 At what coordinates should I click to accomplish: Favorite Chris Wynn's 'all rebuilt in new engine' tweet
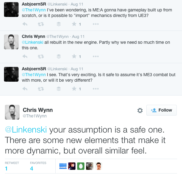click(74, 56)
